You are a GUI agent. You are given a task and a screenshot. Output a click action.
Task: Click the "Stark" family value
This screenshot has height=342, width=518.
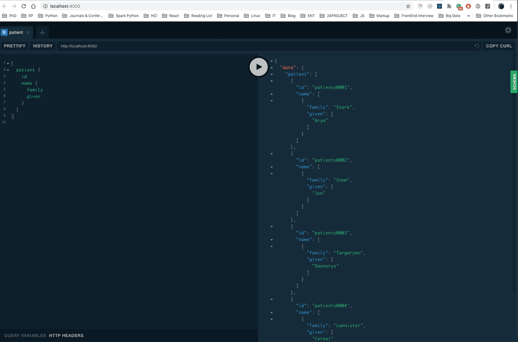tap(343, 107)
